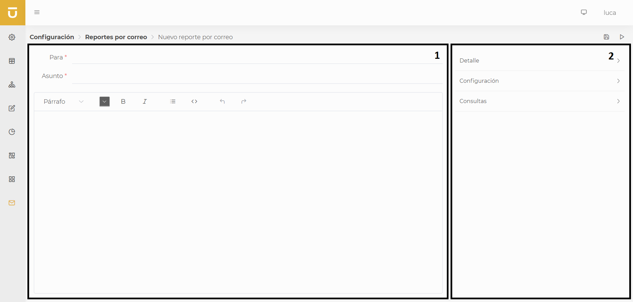This screenshot has height=302, width=633.
Task: Open the text color picker dropdown
Action: click(x=105, y=101)
